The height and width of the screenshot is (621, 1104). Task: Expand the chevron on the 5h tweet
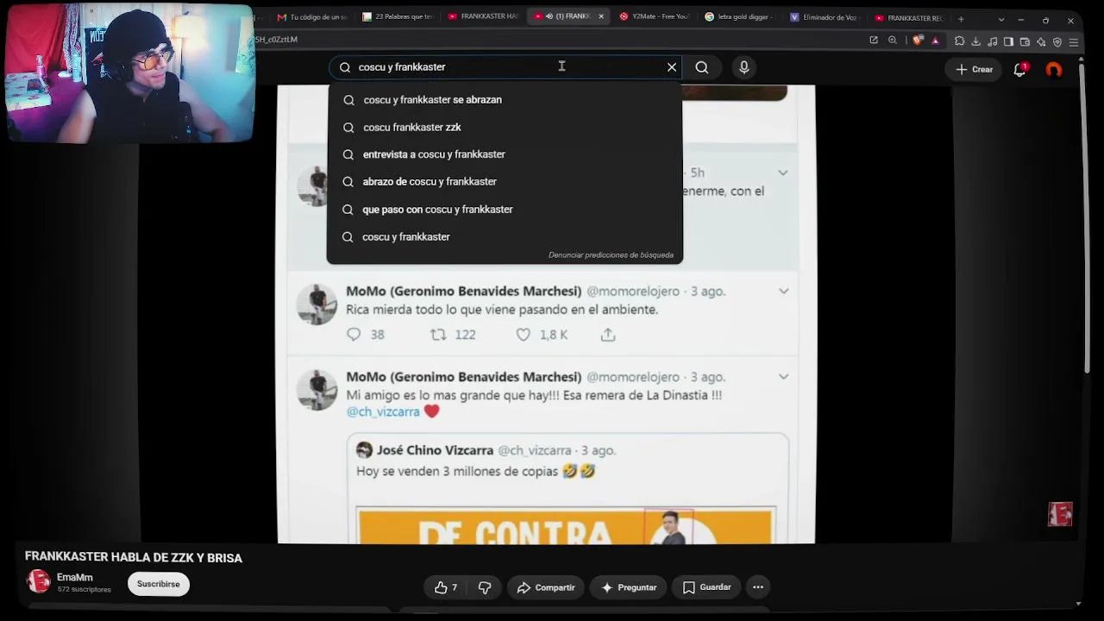[782, 173]
